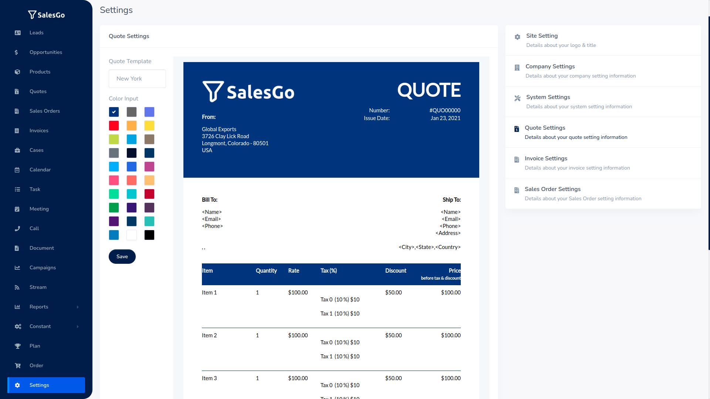Viewport: 710px width, 399px height.
Task: Navigate to Campaigns section
Action: [43, 267]
